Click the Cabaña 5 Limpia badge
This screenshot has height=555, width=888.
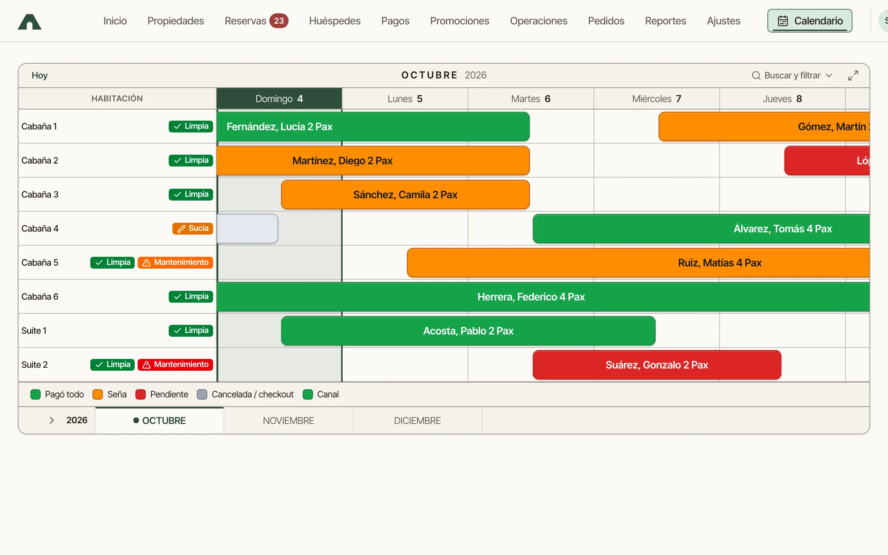(112, 262)
